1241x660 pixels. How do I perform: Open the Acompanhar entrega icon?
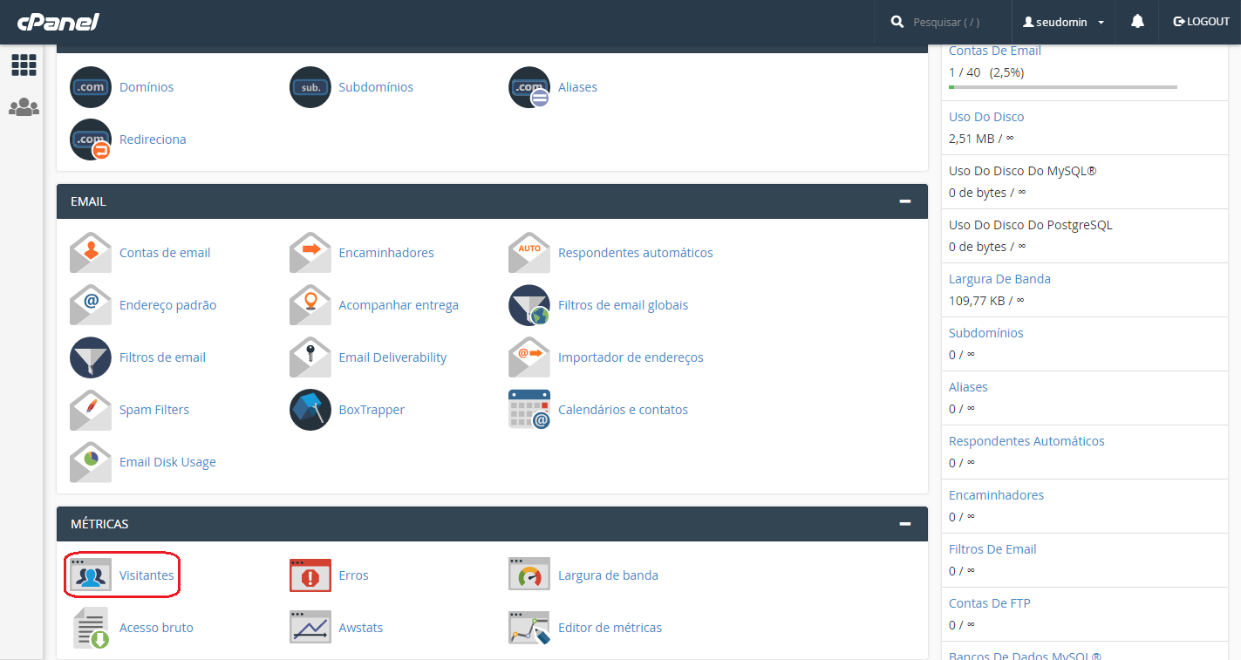point(310,305)
